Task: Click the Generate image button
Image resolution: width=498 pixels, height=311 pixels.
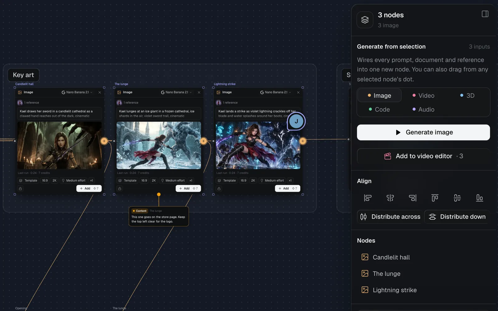Action: (x=423, y=132)
